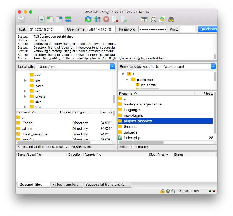Sort local list by Filetype column
Viewport: 233px width, 216px height.
[x=86, y=112]
